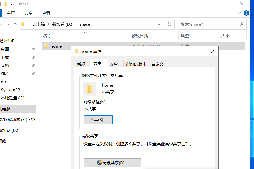Click the 共享(S)... button
Image resolution: width=254 pixels, height=169 pixels.
[98, 119]
